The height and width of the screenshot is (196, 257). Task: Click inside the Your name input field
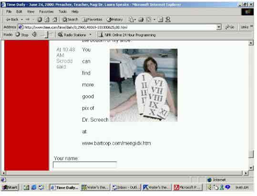85,165
